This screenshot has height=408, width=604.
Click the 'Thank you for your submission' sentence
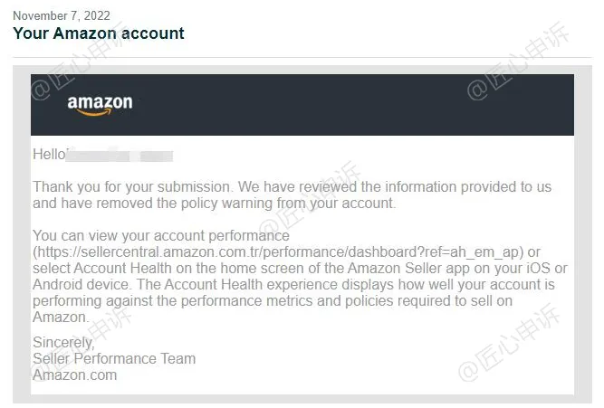(x=132, y=187)
